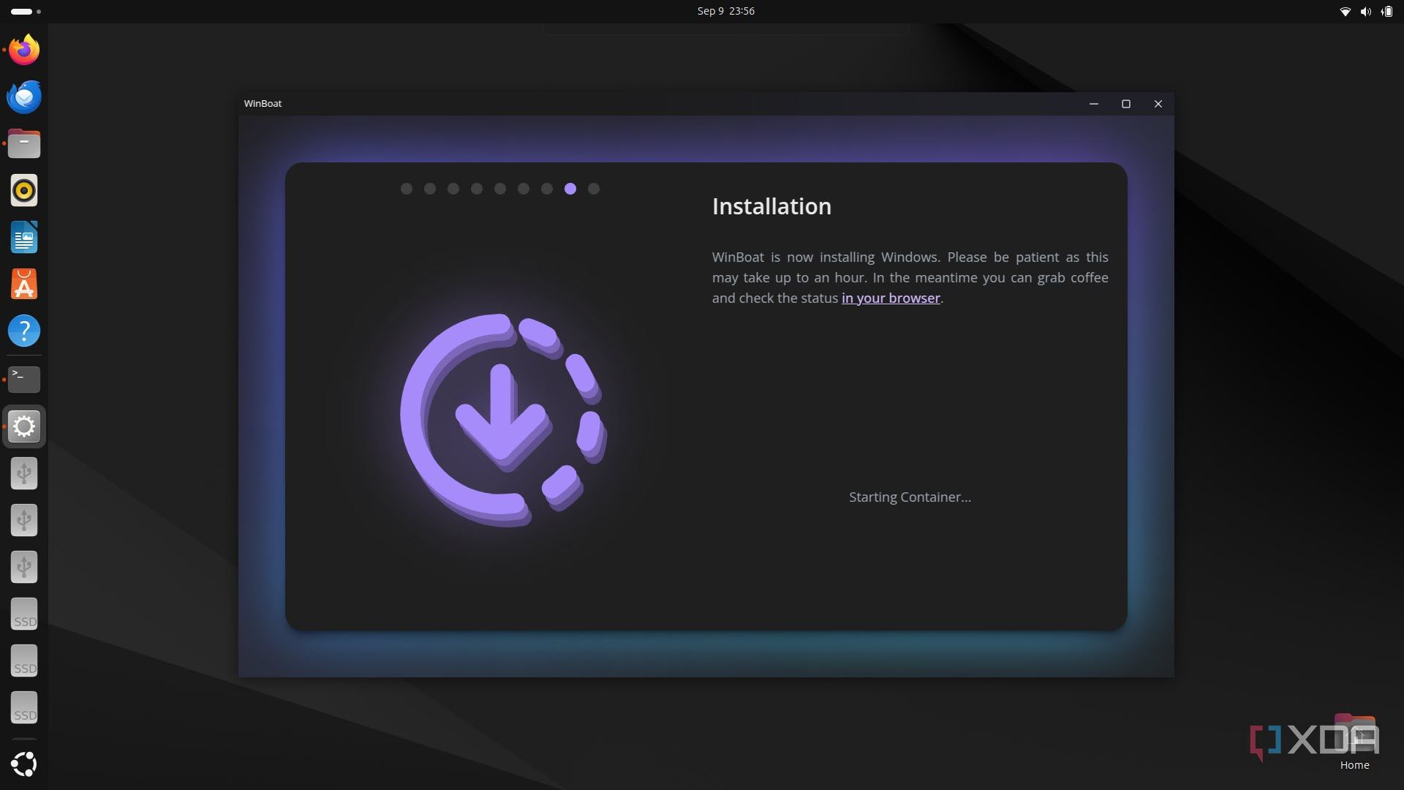This screenshot has height=790, width=1404.
Task: Open the Wi-Fi network indicator
Action: click(1344, 12)
